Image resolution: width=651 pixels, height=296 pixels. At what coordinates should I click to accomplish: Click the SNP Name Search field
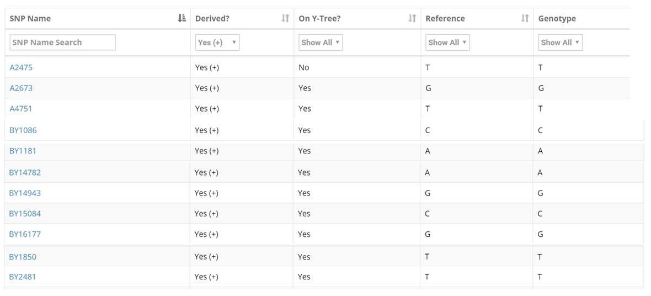[x=62, y=43]
